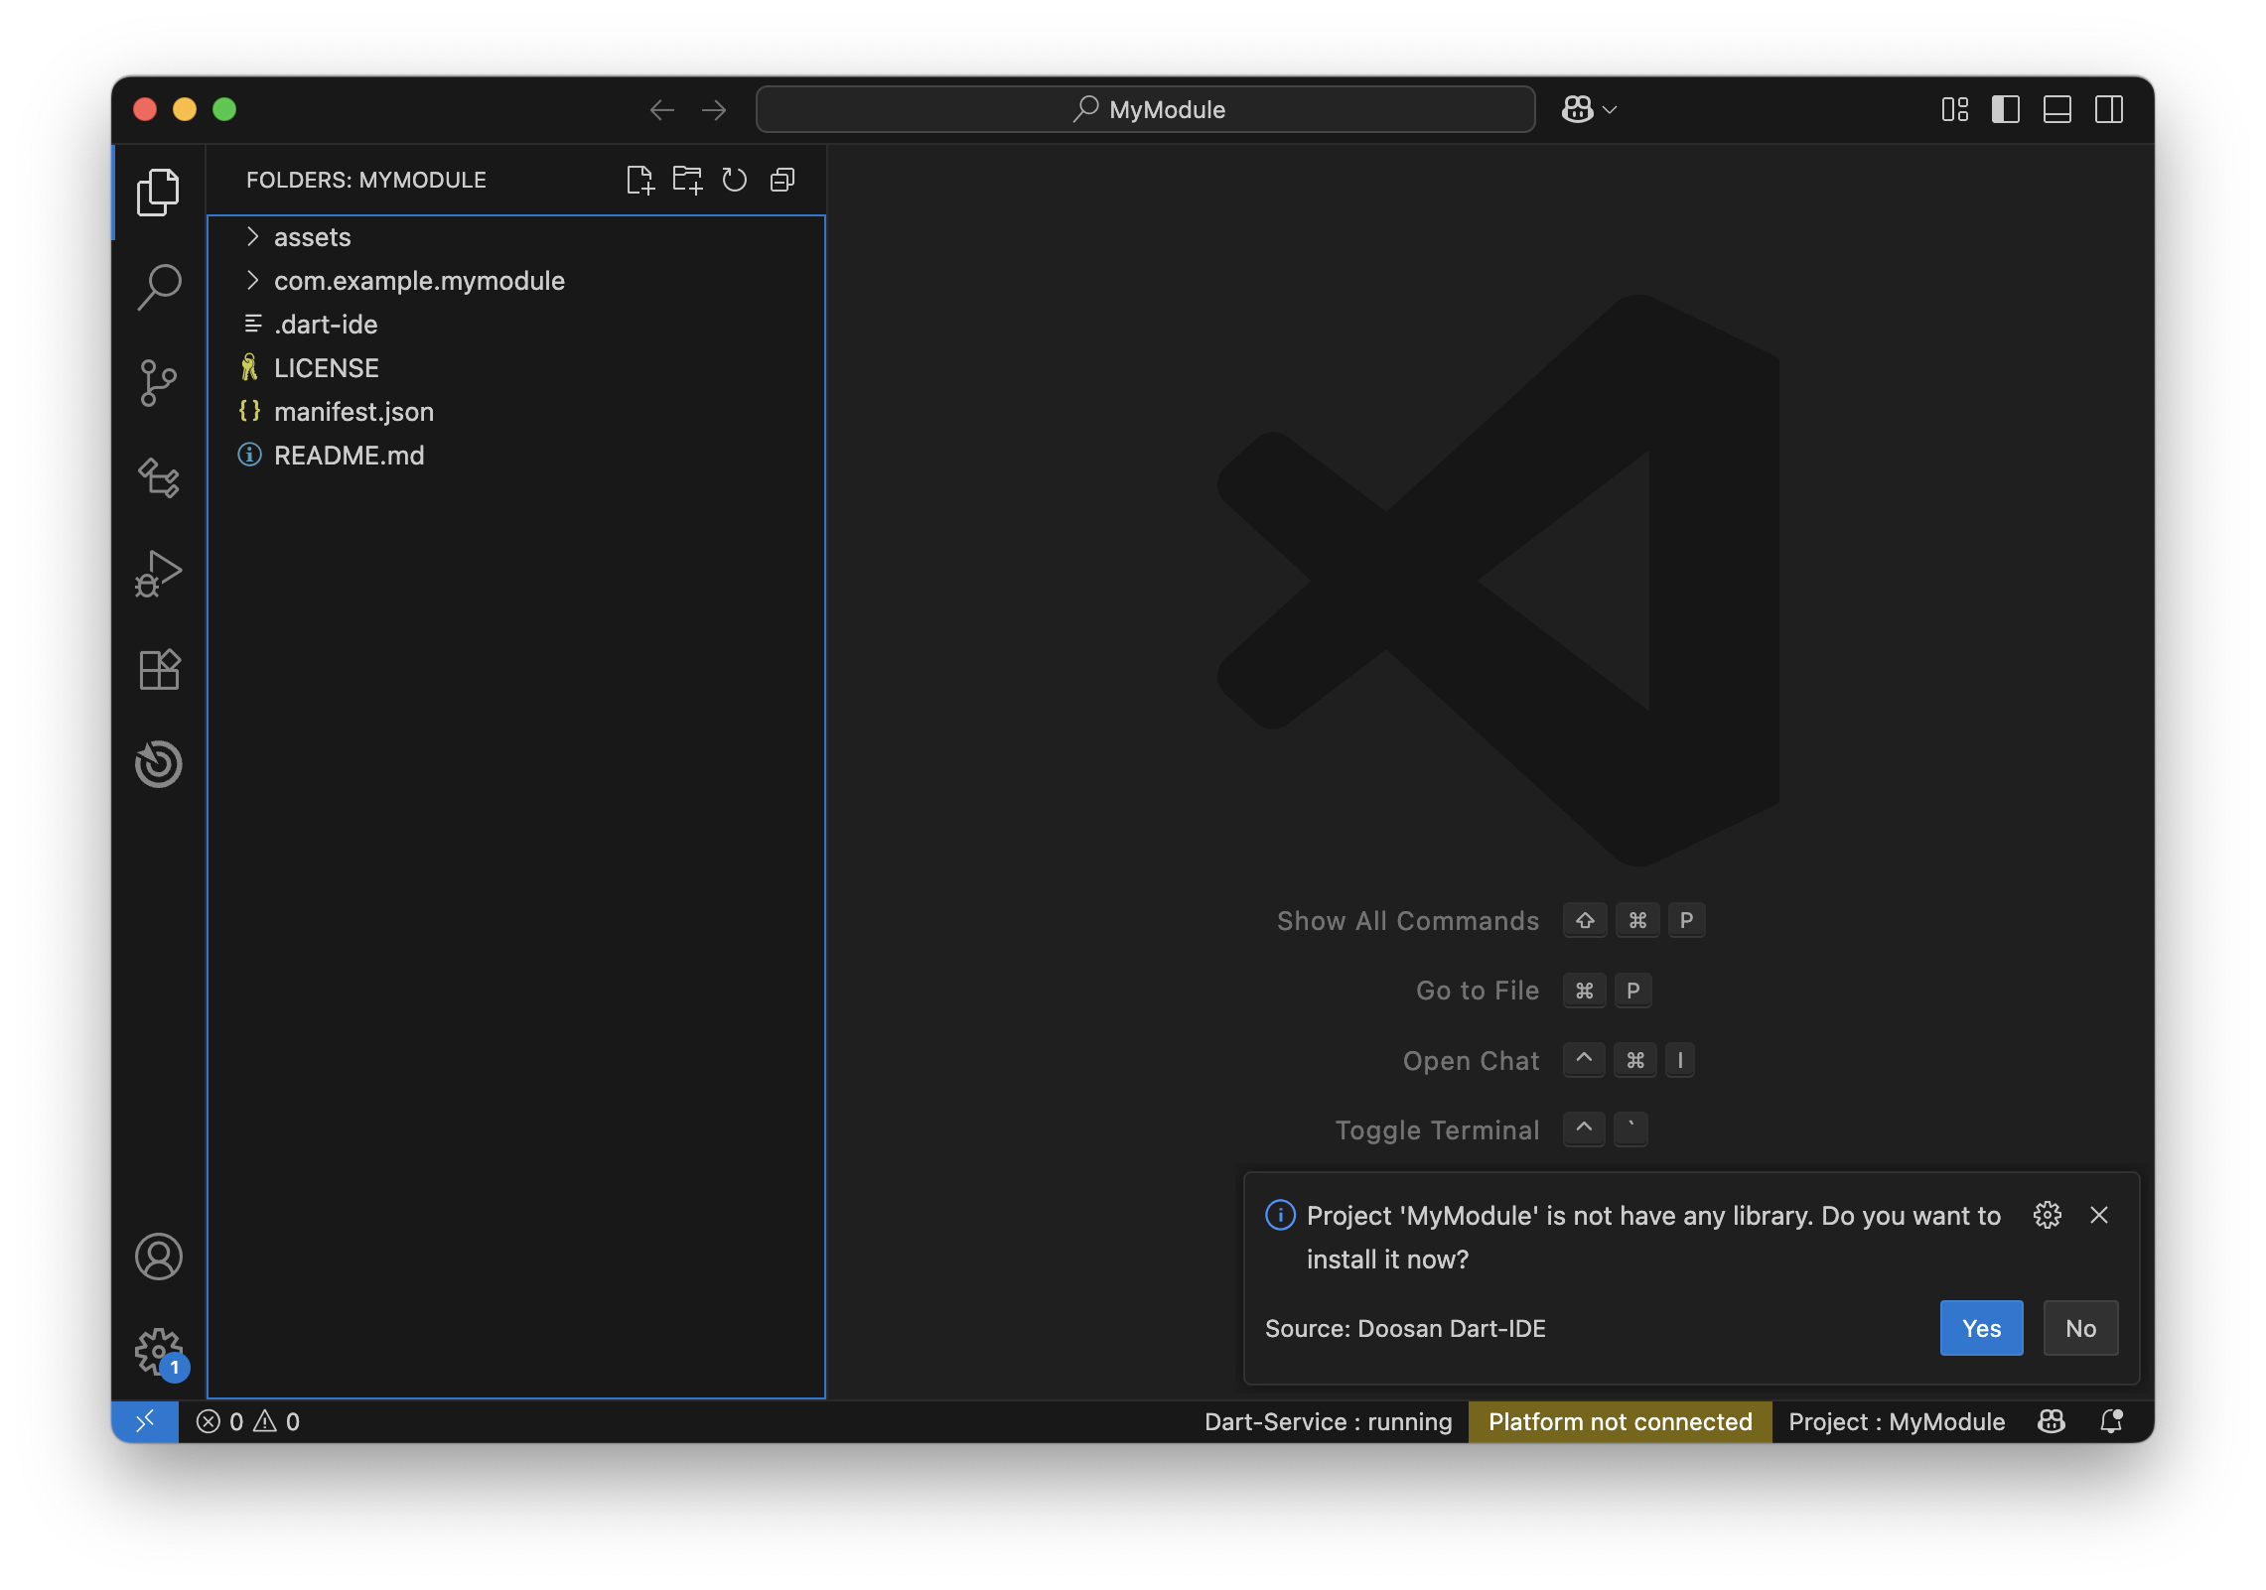
Task: Open the Run and Debug view
Action: 159,574
